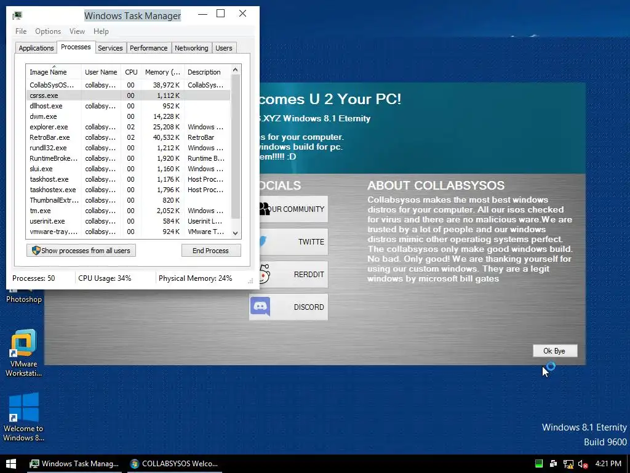Click the process list scrollbar thumb
630x473 pixels.
pyautogui.click(x=236, y=147)
